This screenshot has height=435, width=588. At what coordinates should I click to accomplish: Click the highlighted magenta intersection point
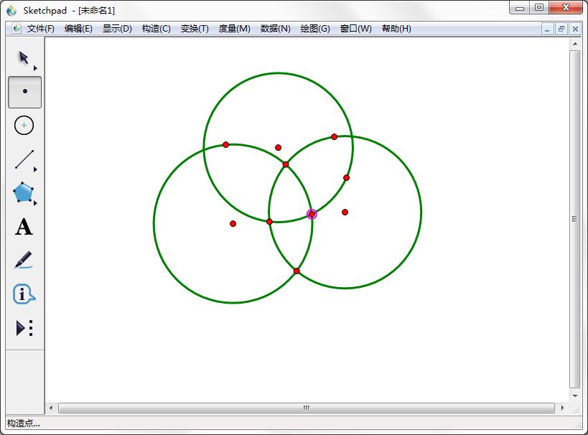point(312,214)
